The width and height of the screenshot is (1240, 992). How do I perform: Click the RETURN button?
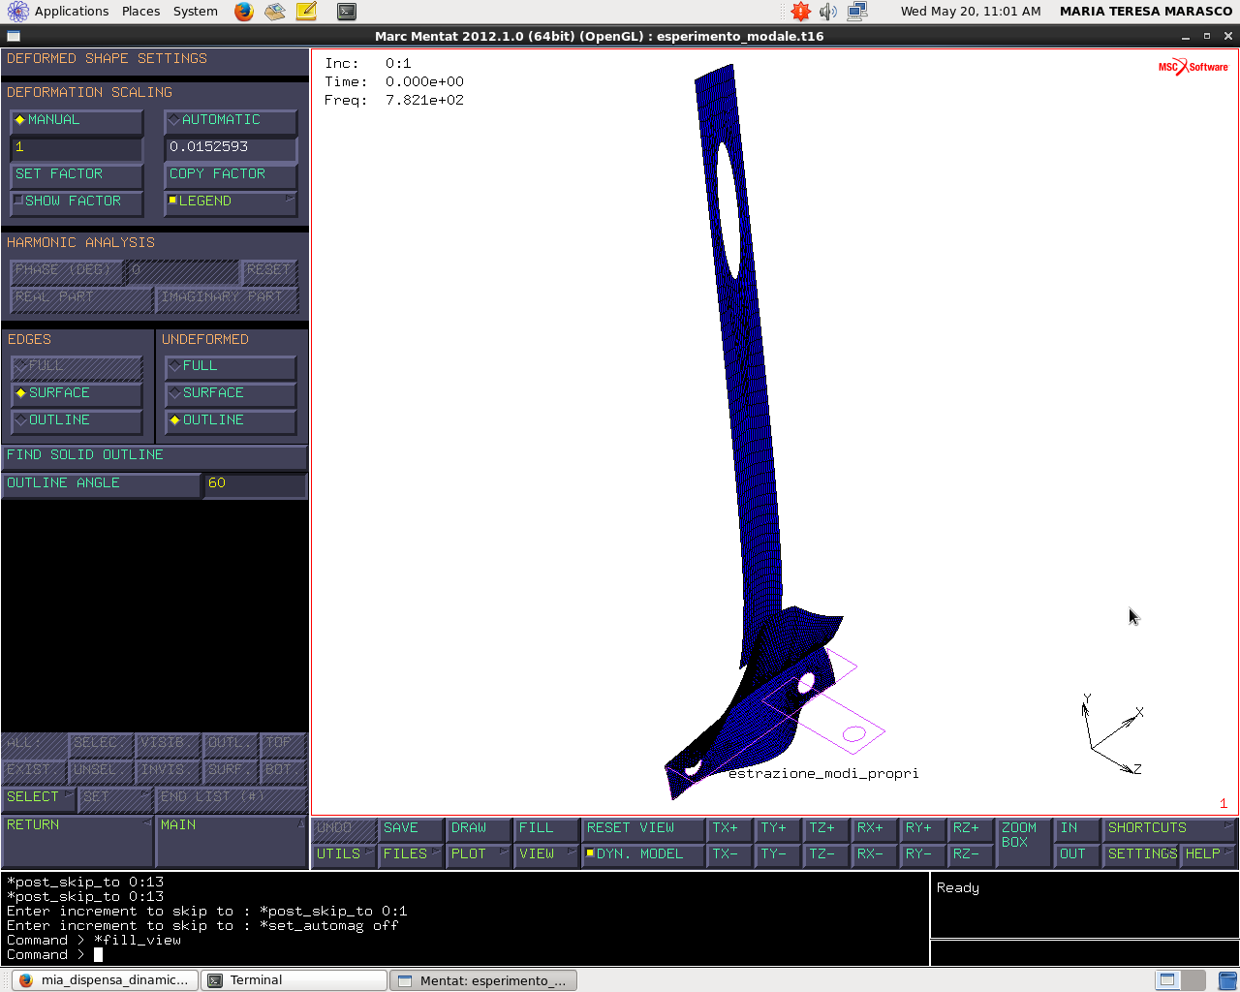click(x=77, y=841)
